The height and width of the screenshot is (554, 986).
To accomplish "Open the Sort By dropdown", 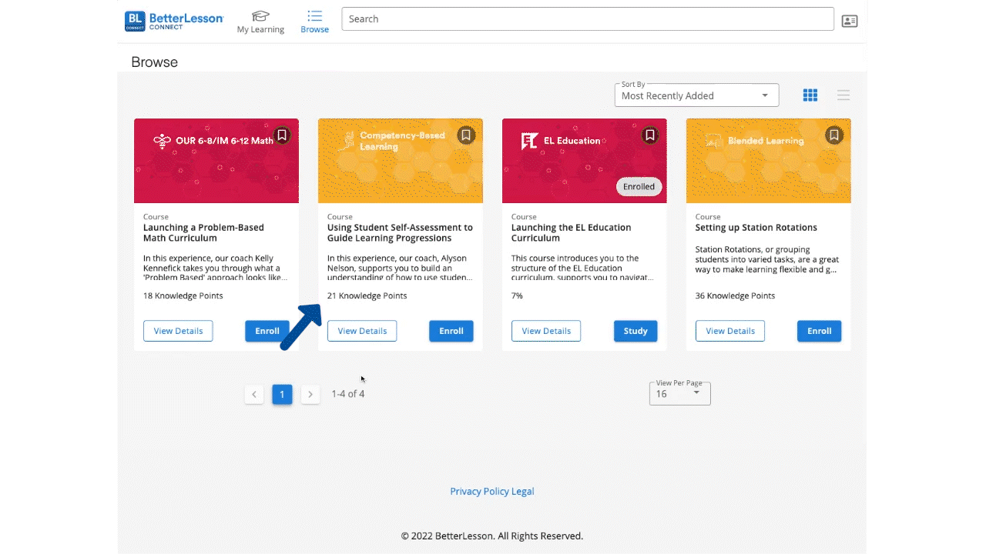I will point(696,95).
